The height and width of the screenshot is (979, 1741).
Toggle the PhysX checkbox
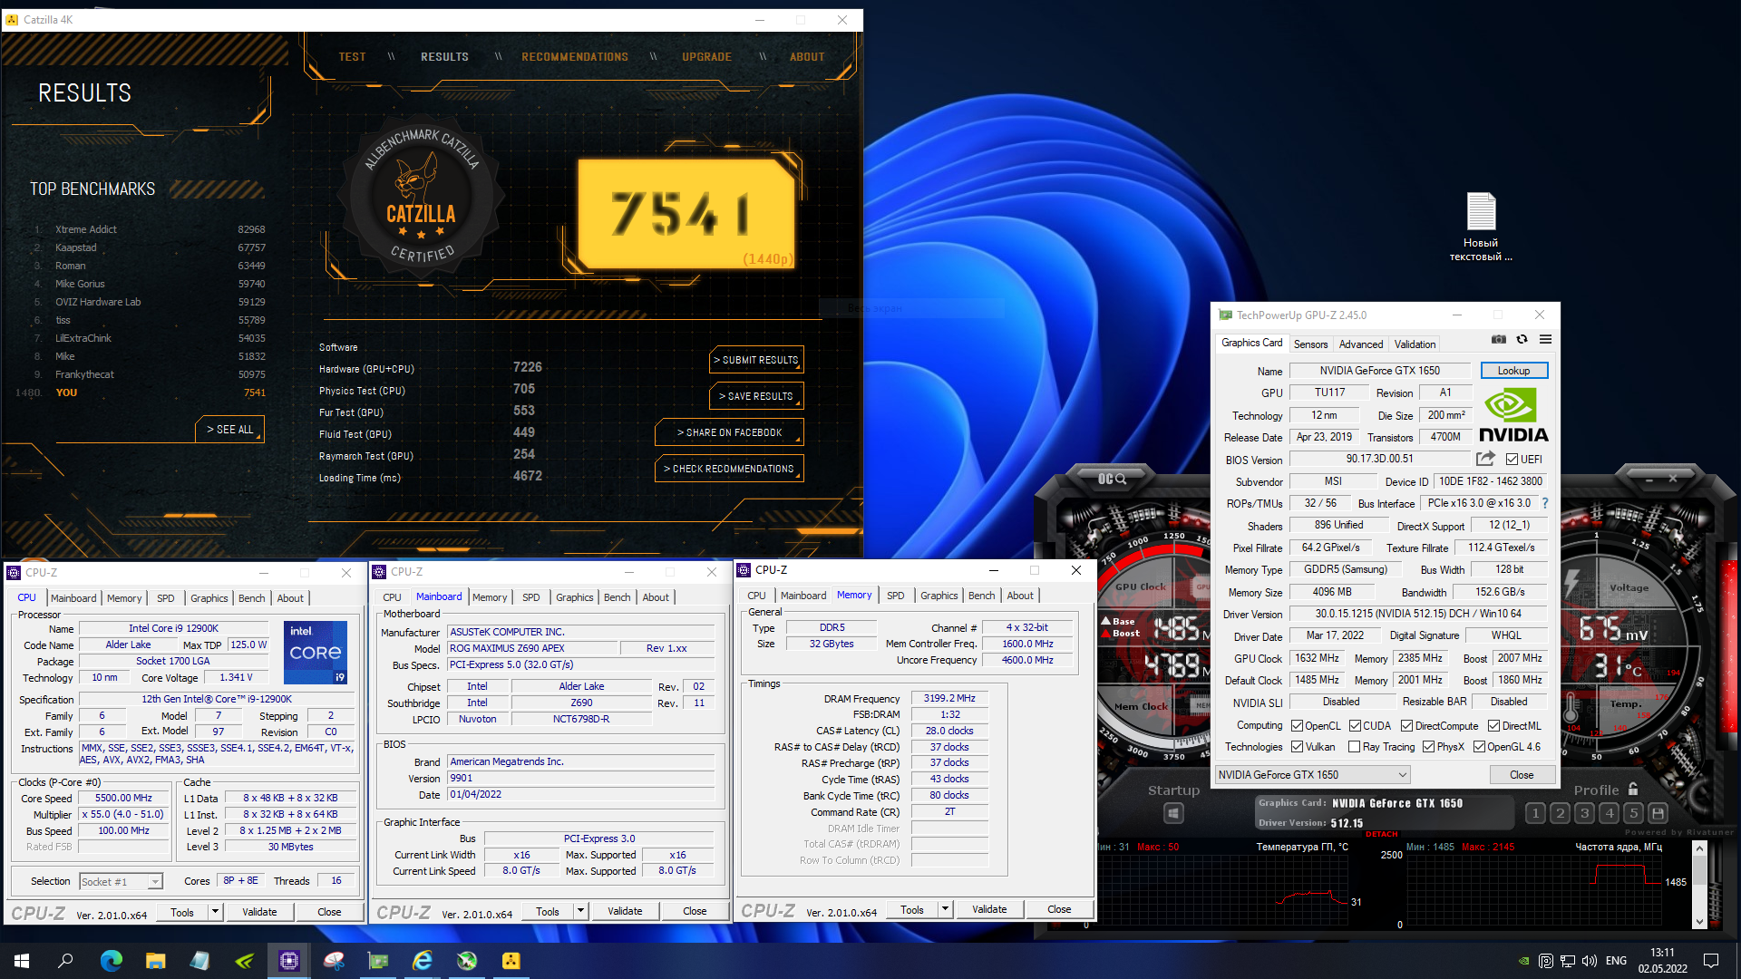1428,747
